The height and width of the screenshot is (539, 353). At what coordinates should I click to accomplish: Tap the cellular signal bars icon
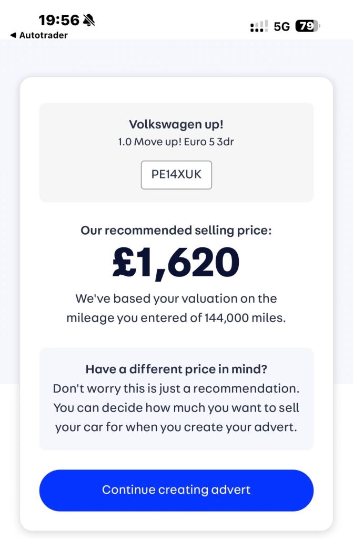coord(259,26)
